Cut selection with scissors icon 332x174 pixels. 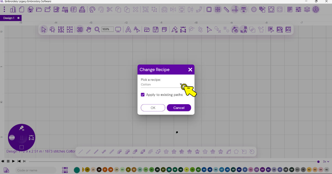pyautogui.click(x=110, y=9)
